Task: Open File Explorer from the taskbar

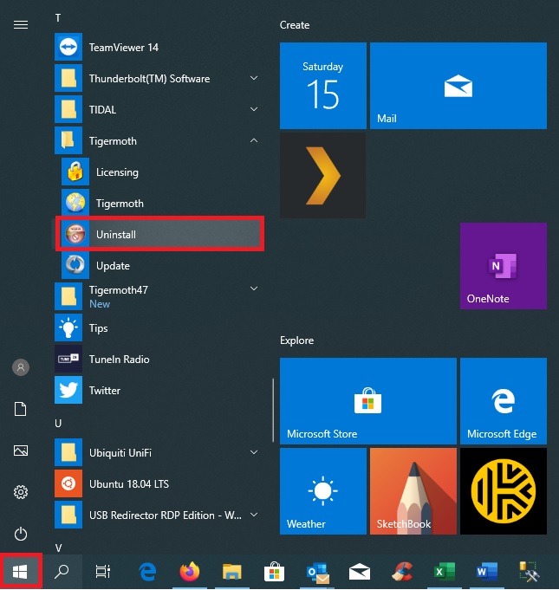Action: pyautogui.click(x=232, y=572)
